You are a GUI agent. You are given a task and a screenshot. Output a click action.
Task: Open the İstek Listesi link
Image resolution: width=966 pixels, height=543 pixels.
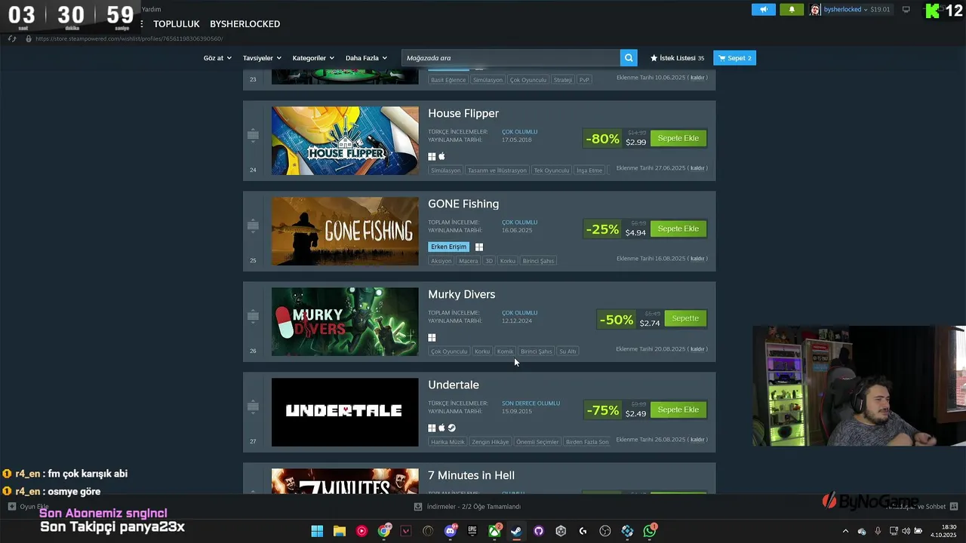tap(677, 58)
